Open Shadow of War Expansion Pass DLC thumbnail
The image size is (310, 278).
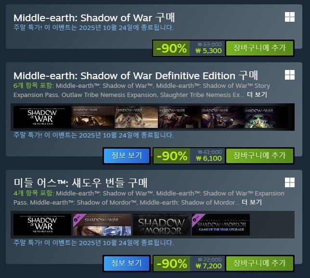[102, 224]
